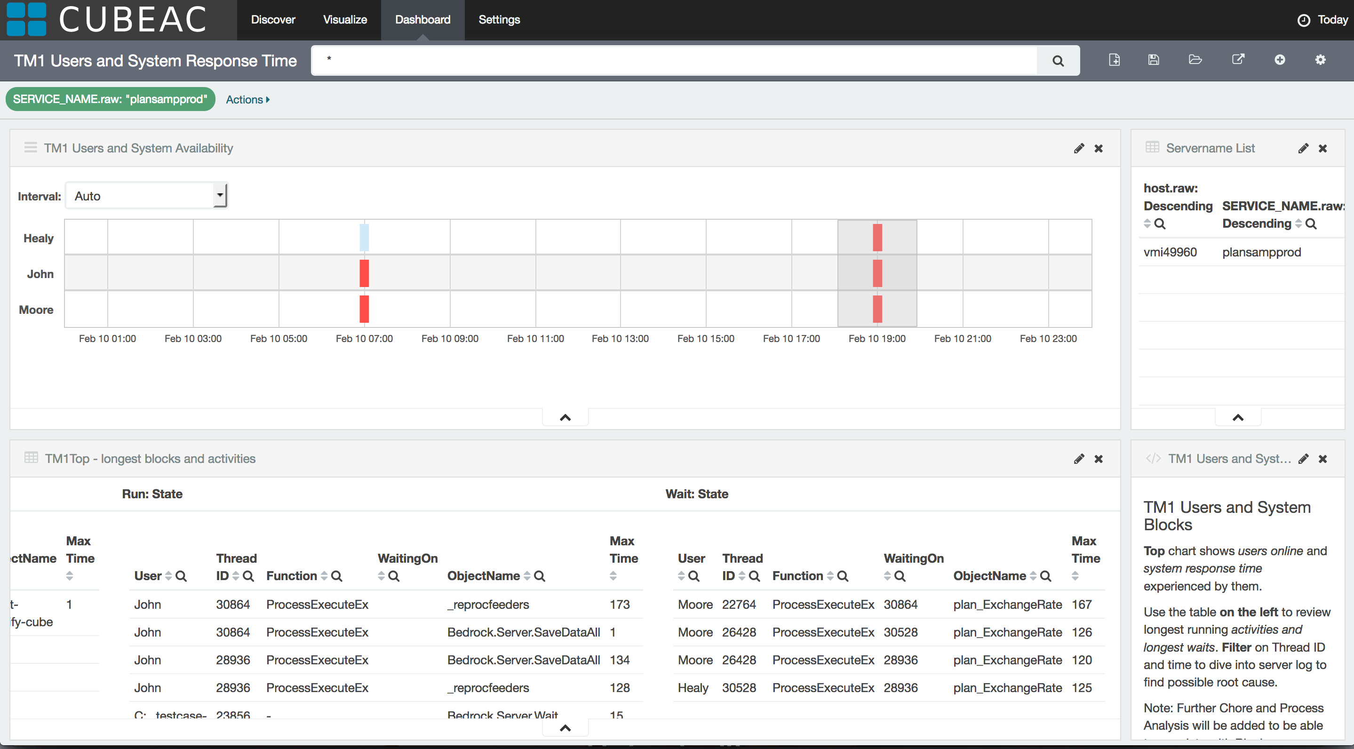Image resolution: width=1354 pixels, height=749 pixels.
Task: Select the Dashboard tab
Action: [422, 20]
